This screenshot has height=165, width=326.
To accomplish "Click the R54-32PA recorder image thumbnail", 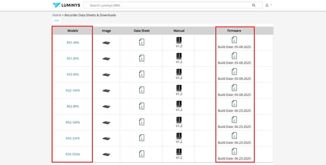I will [x=106, y=138].
